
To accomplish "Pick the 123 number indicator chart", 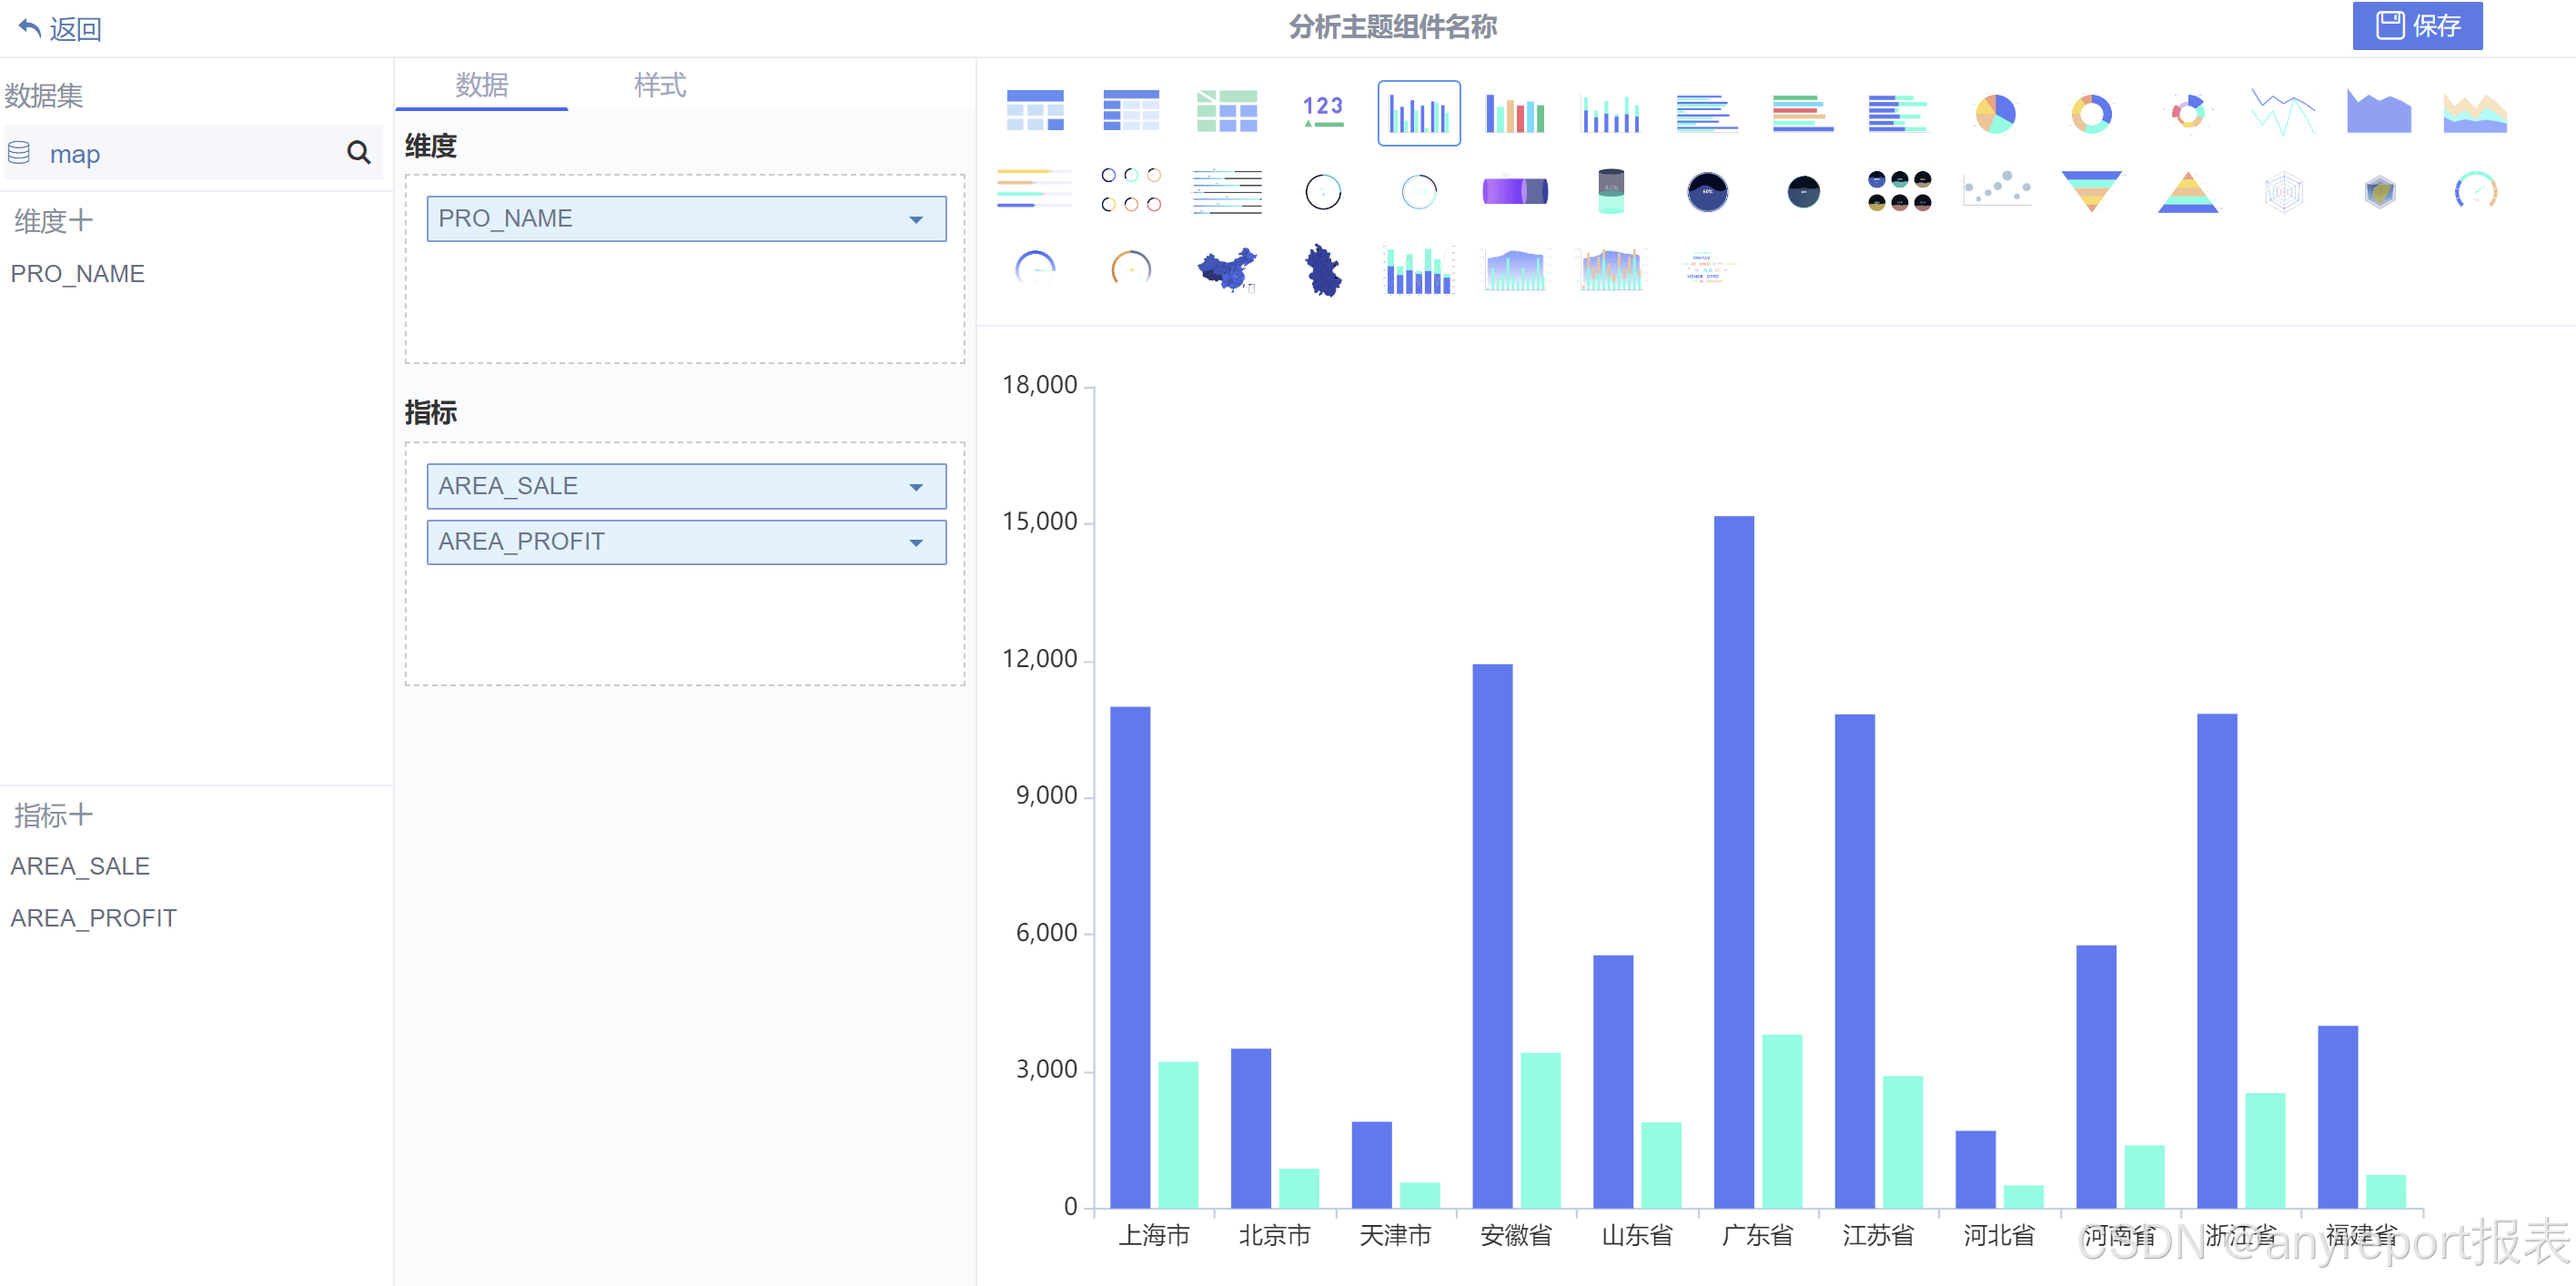I will [x=1322, y=111].
